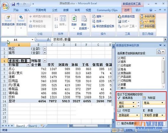Insert a new worksheet tab

click(43, 126)
